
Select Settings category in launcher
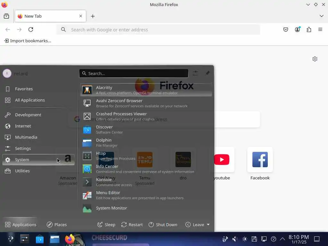point(38,149)
